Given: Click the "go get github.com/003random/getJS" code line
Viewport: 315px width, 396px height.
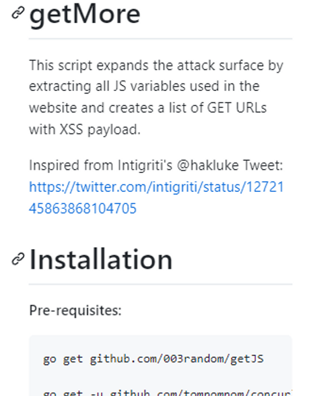Looking at the screenshot, I should point(153,359).
